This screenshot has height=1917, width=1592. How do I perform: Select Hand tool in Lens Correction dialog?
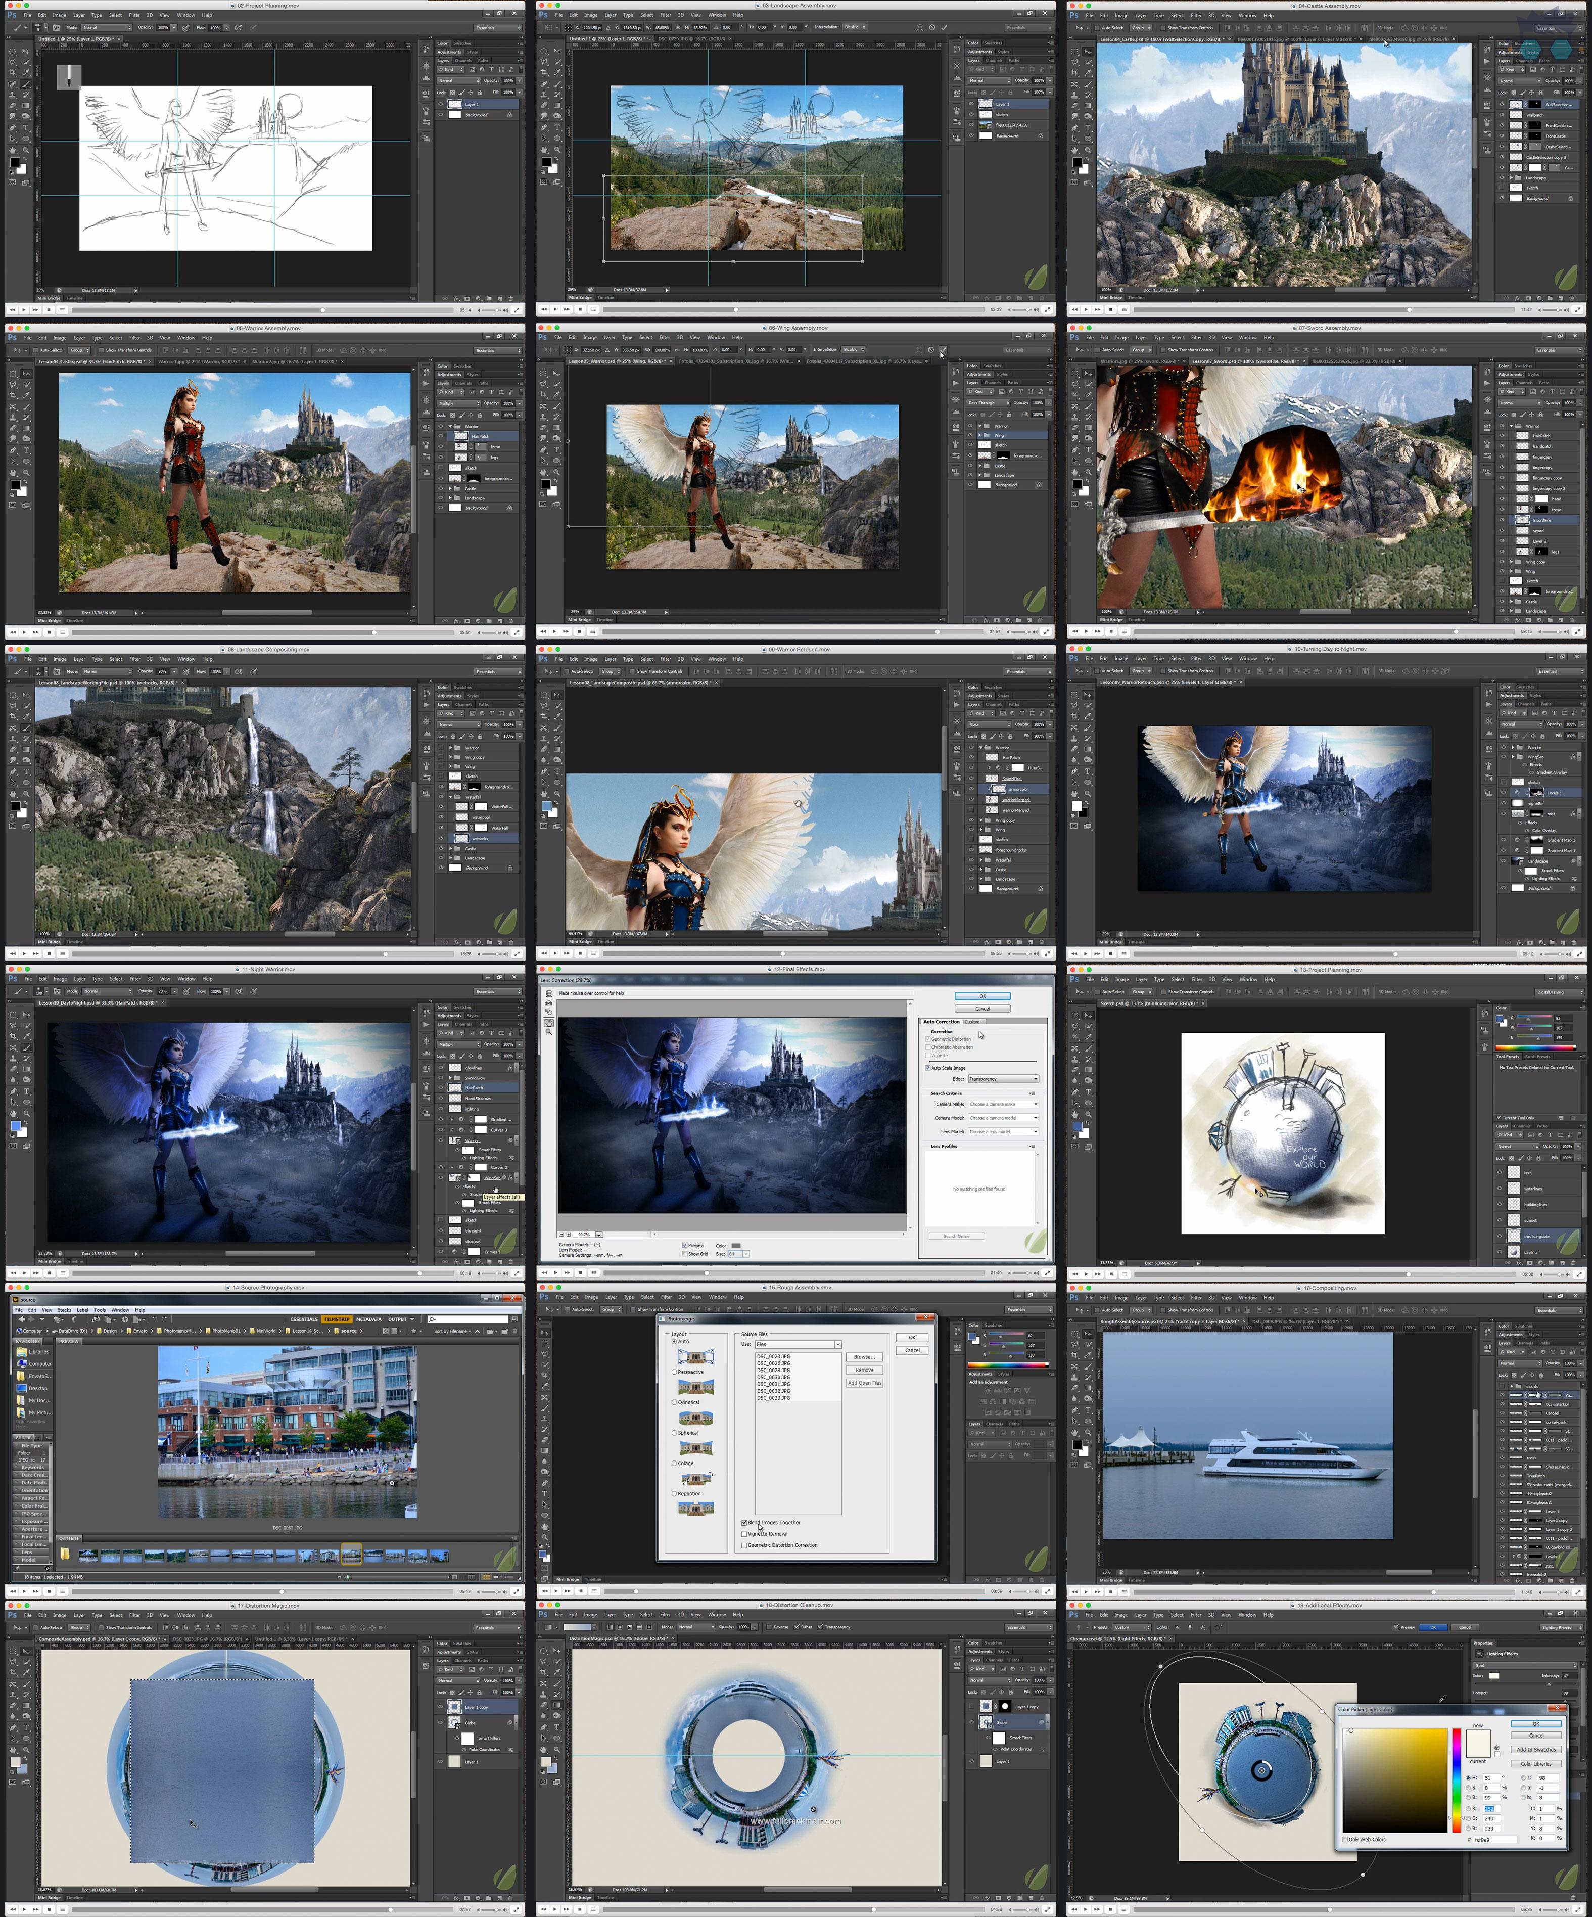tap(549, 1023)
